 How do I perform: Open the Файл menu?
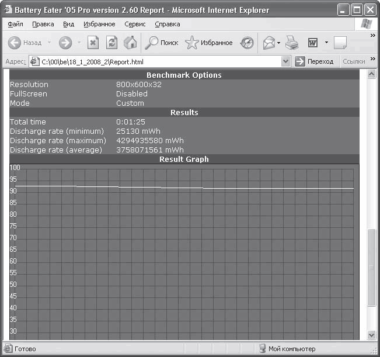pyautogui.click(x=15, y=24)
